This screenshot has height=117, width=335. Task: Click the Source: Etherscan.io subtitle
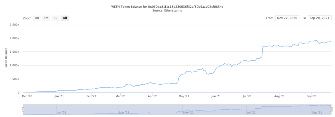point(167,10)
